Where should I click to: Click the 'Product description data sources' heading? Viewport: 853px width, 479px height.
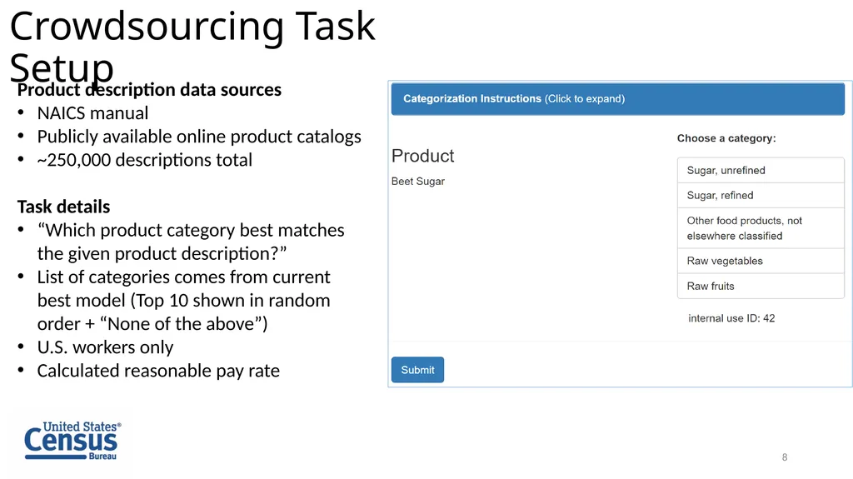[x=149, y=89]
